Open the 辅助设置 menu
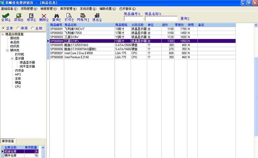258x158 pixels. (x=108, y=9)
